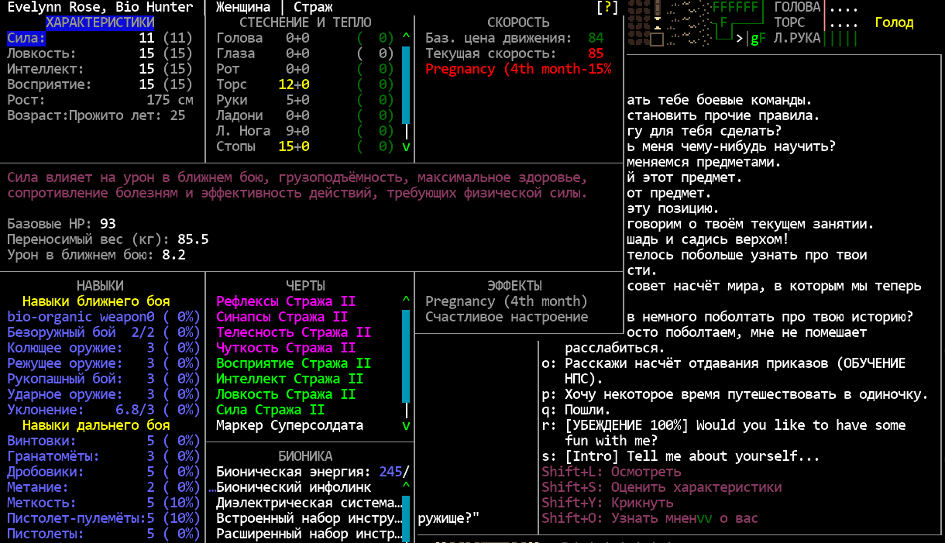Select Pregnancy (4th month) effect

[x=507, y=301]
